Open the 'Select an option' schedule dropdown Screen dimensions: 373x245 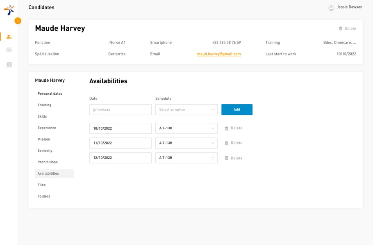click(x=186, y=110)
